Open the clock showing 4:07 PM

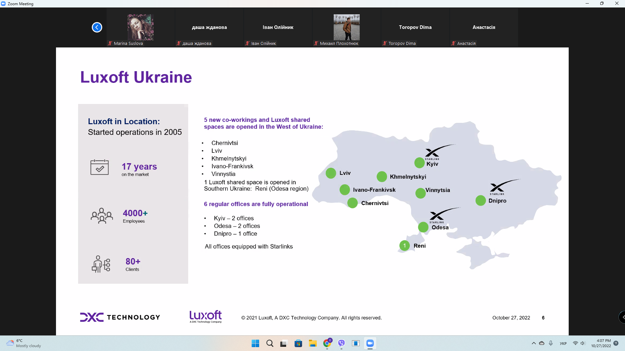601,343
